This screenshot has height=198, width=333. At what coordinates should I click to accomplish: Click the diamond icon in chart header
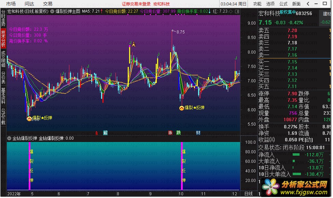231,11
